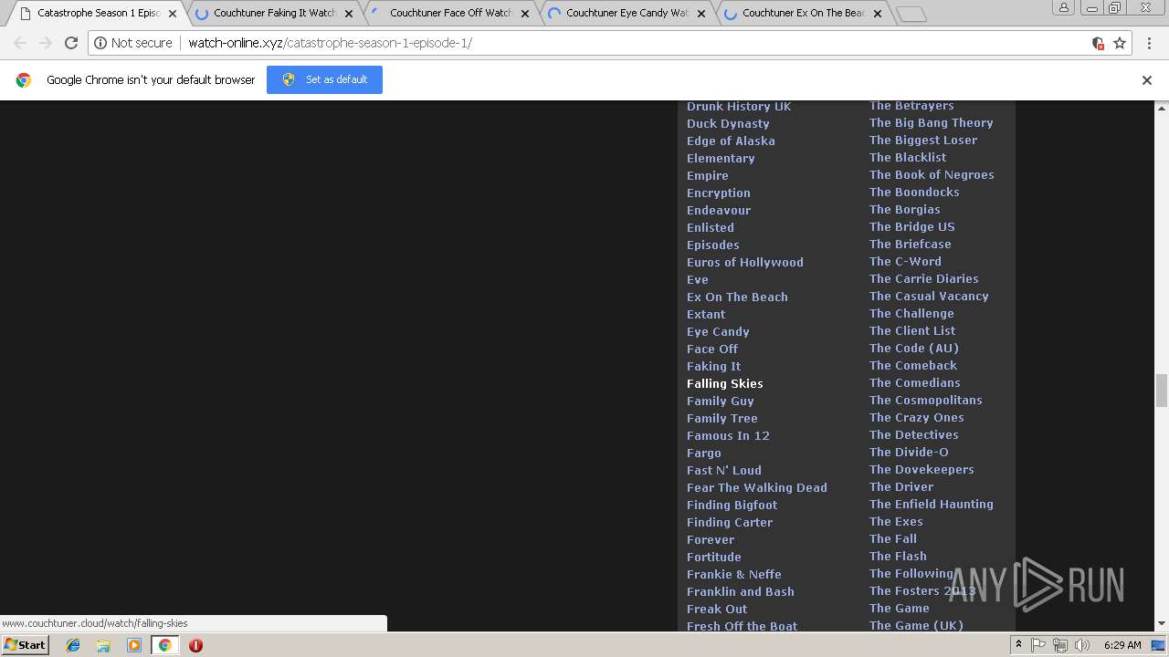1169x657 pixels.
Task: Open The Borgias link
Action: 904,209
